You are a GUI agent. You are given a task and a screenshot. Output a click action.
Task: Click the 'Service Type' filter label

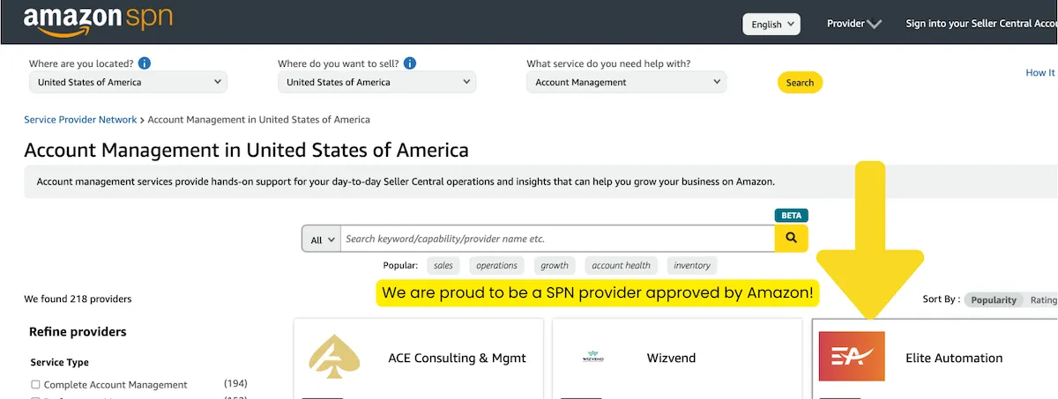pyautogui.click(x=60, y=362)
